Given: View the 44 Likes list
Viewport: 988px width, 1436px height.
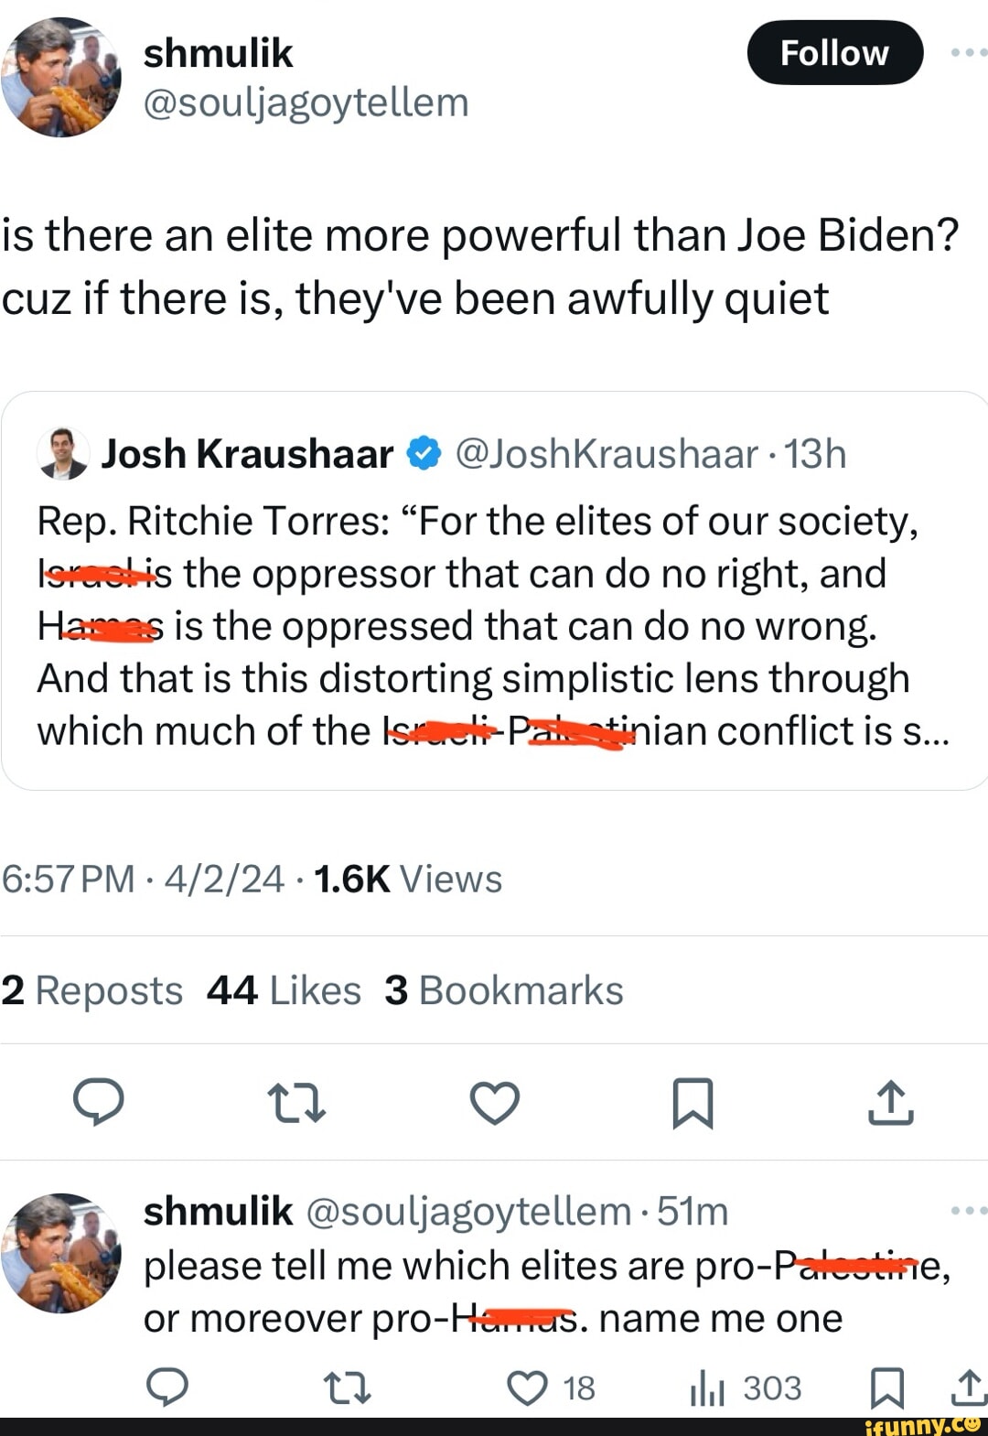Looking at the screenshot, I should click(x=284, y=990).
